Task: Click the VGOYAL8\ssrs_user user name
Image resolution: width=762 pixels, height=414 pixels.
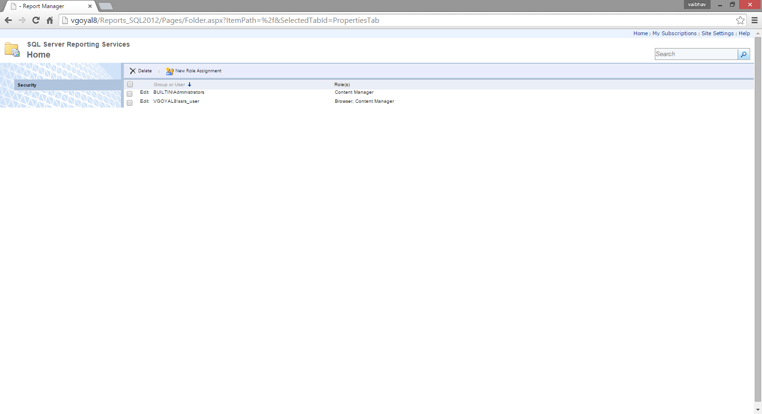Action: click(176, 101)
